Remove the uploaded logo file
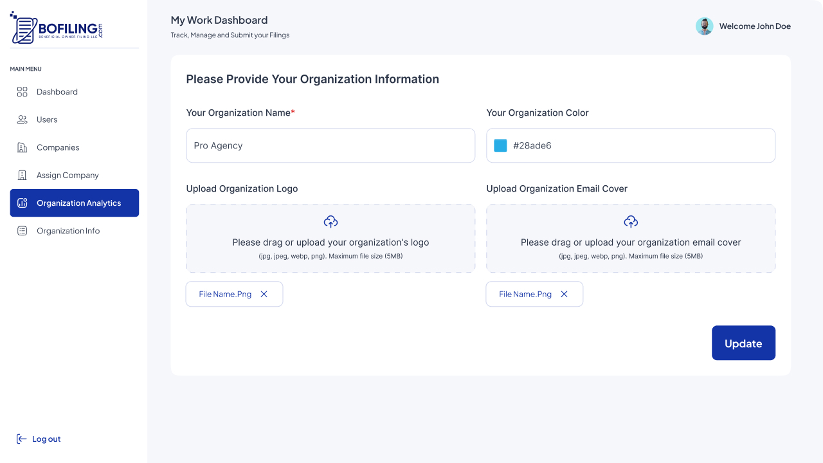Viewport: 823px width, 463px height. click(x=264, y=294)
